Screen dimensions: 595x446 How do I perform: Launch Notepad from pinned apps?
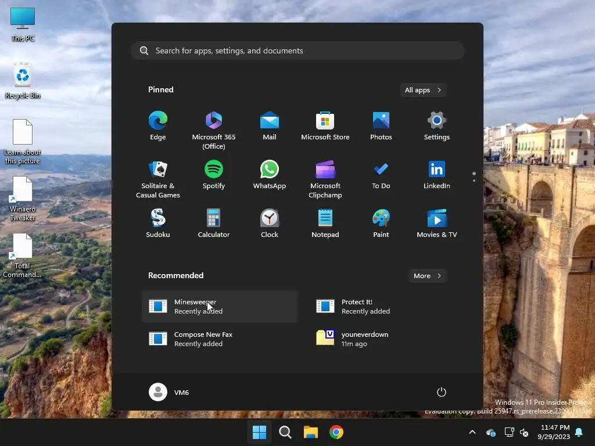(325, 223)
